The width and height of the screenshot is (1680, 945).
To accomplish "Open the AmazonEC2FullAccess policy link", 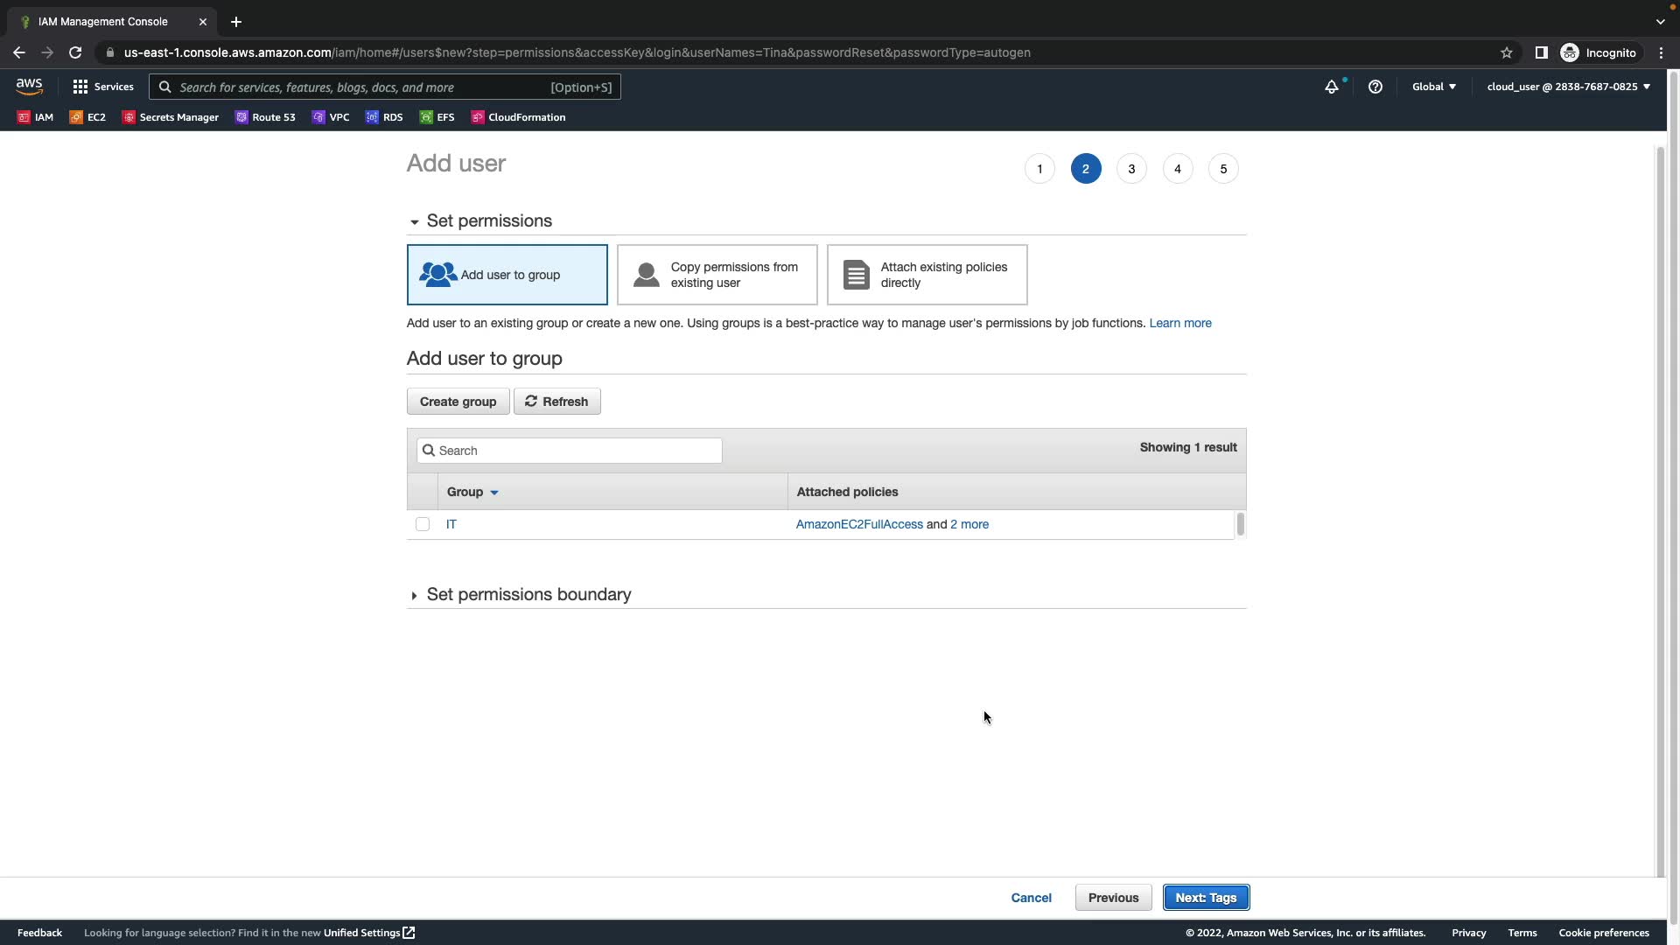I will (x=858, y=524).
